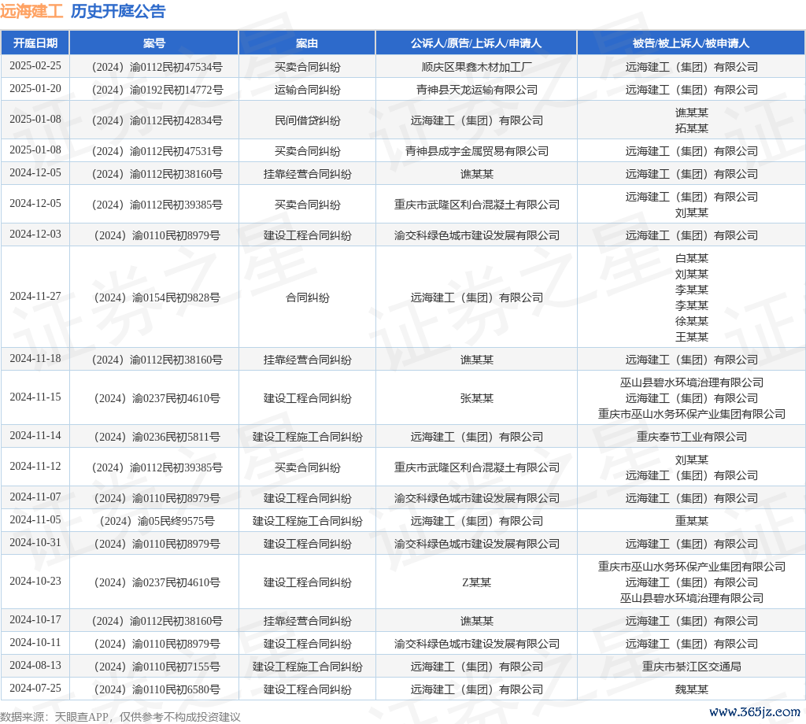Click the date cell 2024-11-05
Viewport: 806px width, 724px height.
pos(35,520)
